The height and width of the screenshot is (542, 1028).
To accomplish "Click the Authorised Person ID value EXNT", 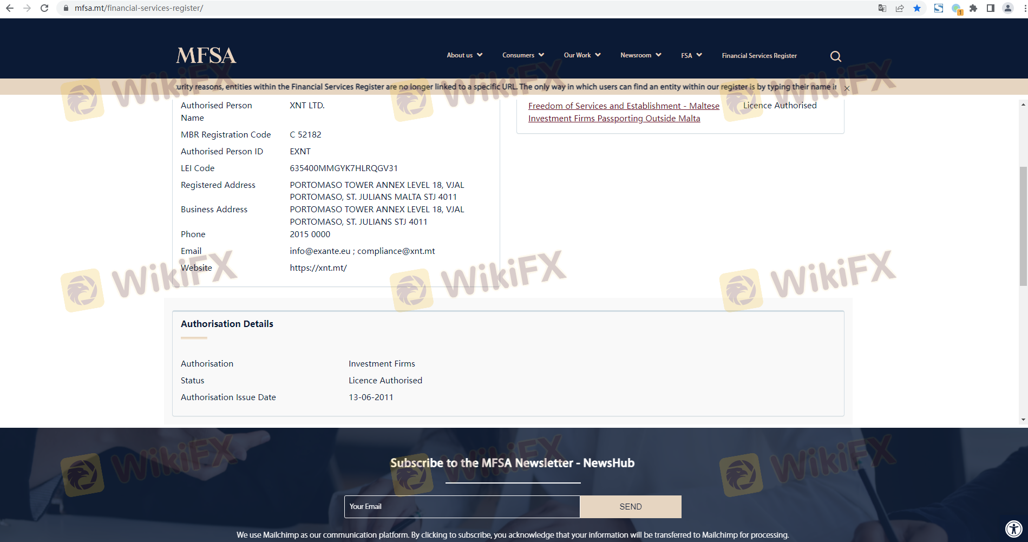I will [x=300, y=152].
